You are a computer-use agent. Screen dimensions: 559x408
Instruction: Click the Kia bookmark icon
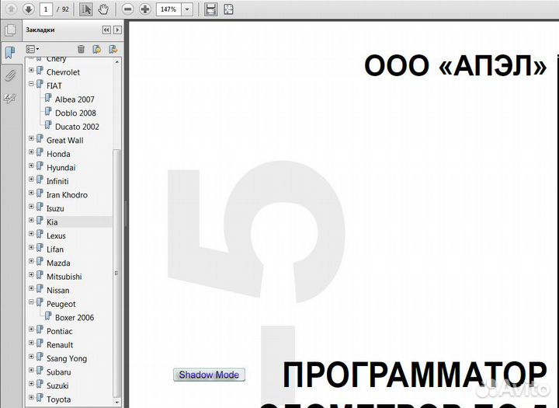pyautogui.click(x=40, y=220)
